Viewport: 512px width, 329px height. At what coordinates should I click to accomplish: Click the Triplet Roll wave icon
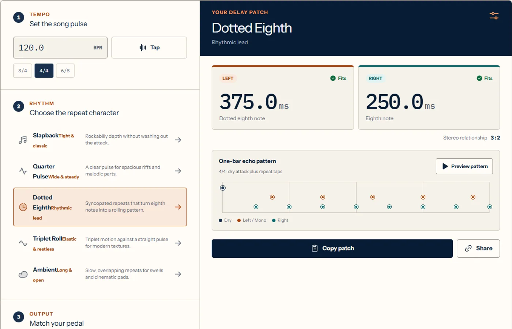click(x=23, y=243)
